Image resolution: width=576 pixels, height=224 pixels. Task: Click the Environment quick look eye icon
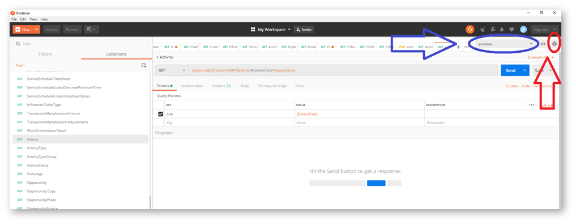pyautogui.click(x=543, y=44)
